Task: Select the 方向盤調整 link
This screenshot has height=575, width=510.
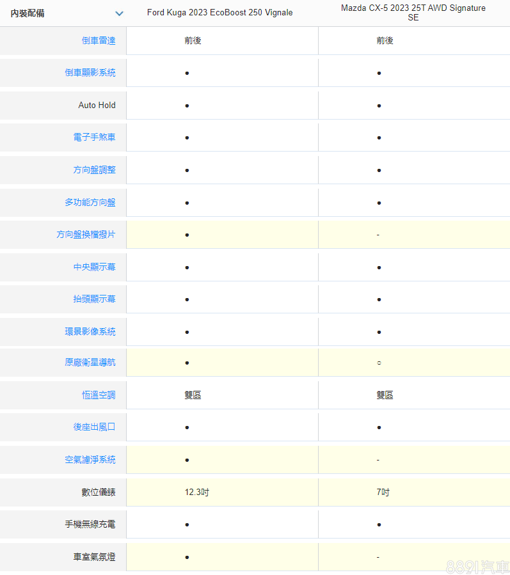Action: tap(95, 170)
